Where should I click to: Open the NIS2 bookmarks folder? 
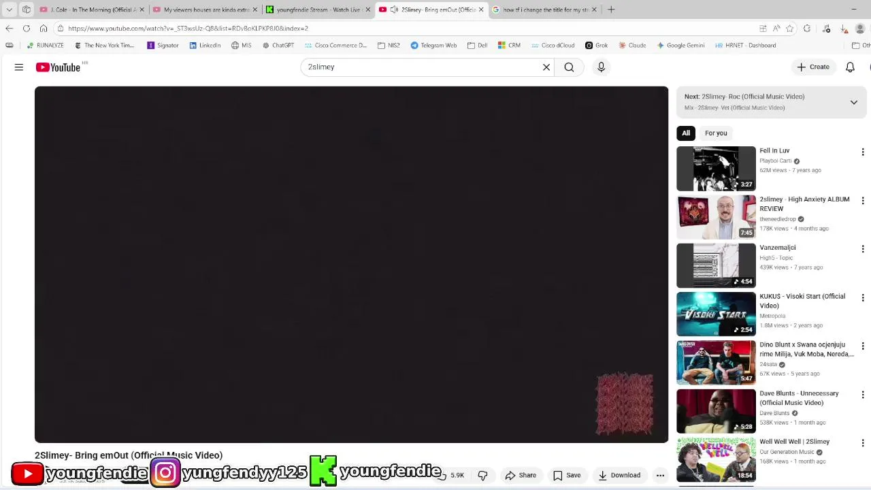point(389,46)
